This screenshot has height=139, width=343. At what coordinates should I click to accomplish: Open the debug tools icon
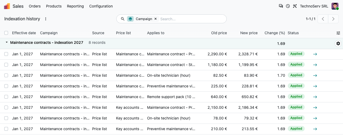[x=295, y=6]
